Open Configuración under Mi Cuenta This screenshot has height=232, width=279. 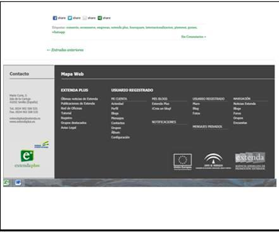click(x=120, y=137)
